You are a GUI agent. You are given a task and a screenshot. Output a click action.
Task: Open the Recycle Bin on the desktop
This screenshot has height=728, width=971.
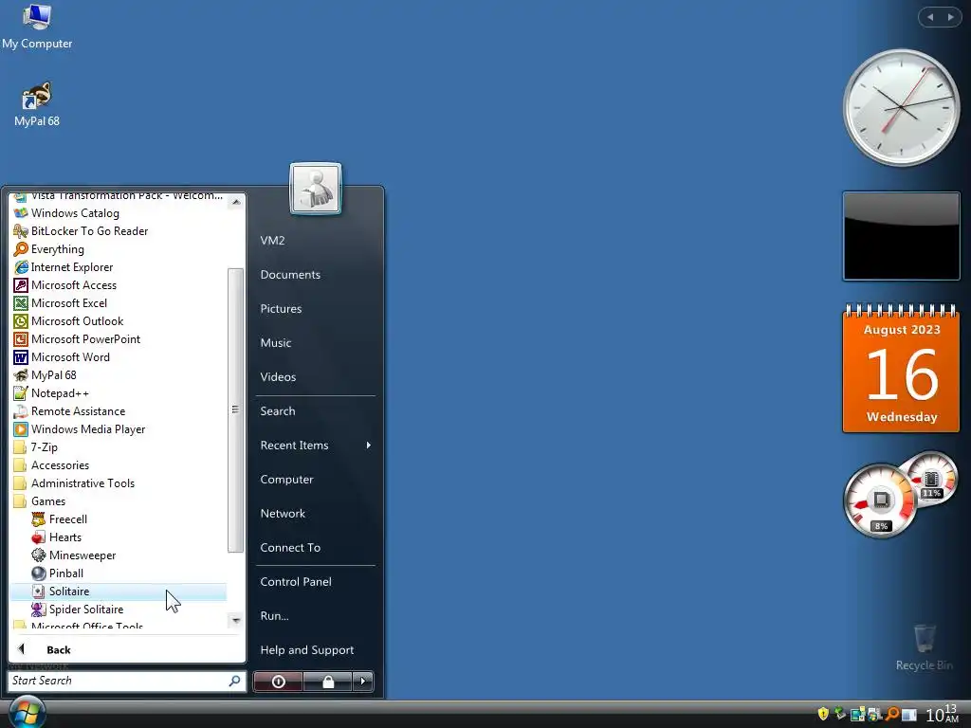[x=924, y=646]
